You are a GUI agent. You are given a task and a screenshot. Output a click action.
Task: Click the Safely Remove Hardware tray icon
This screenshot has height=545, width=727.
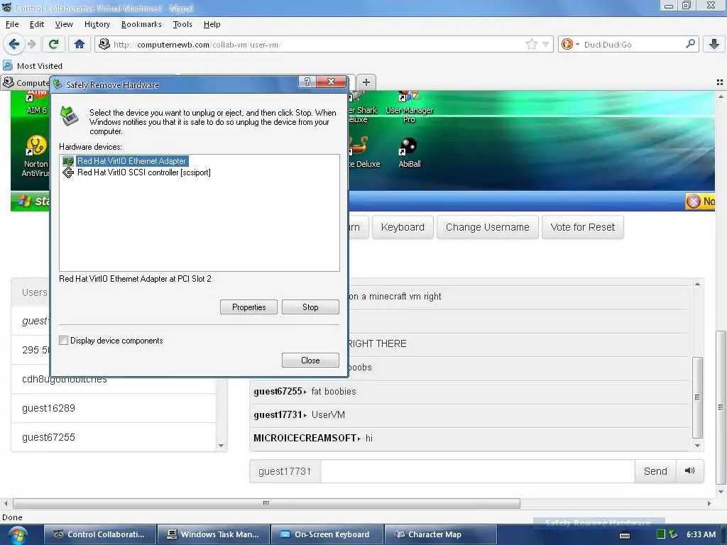pyautogui.click(x=673, y=534)
